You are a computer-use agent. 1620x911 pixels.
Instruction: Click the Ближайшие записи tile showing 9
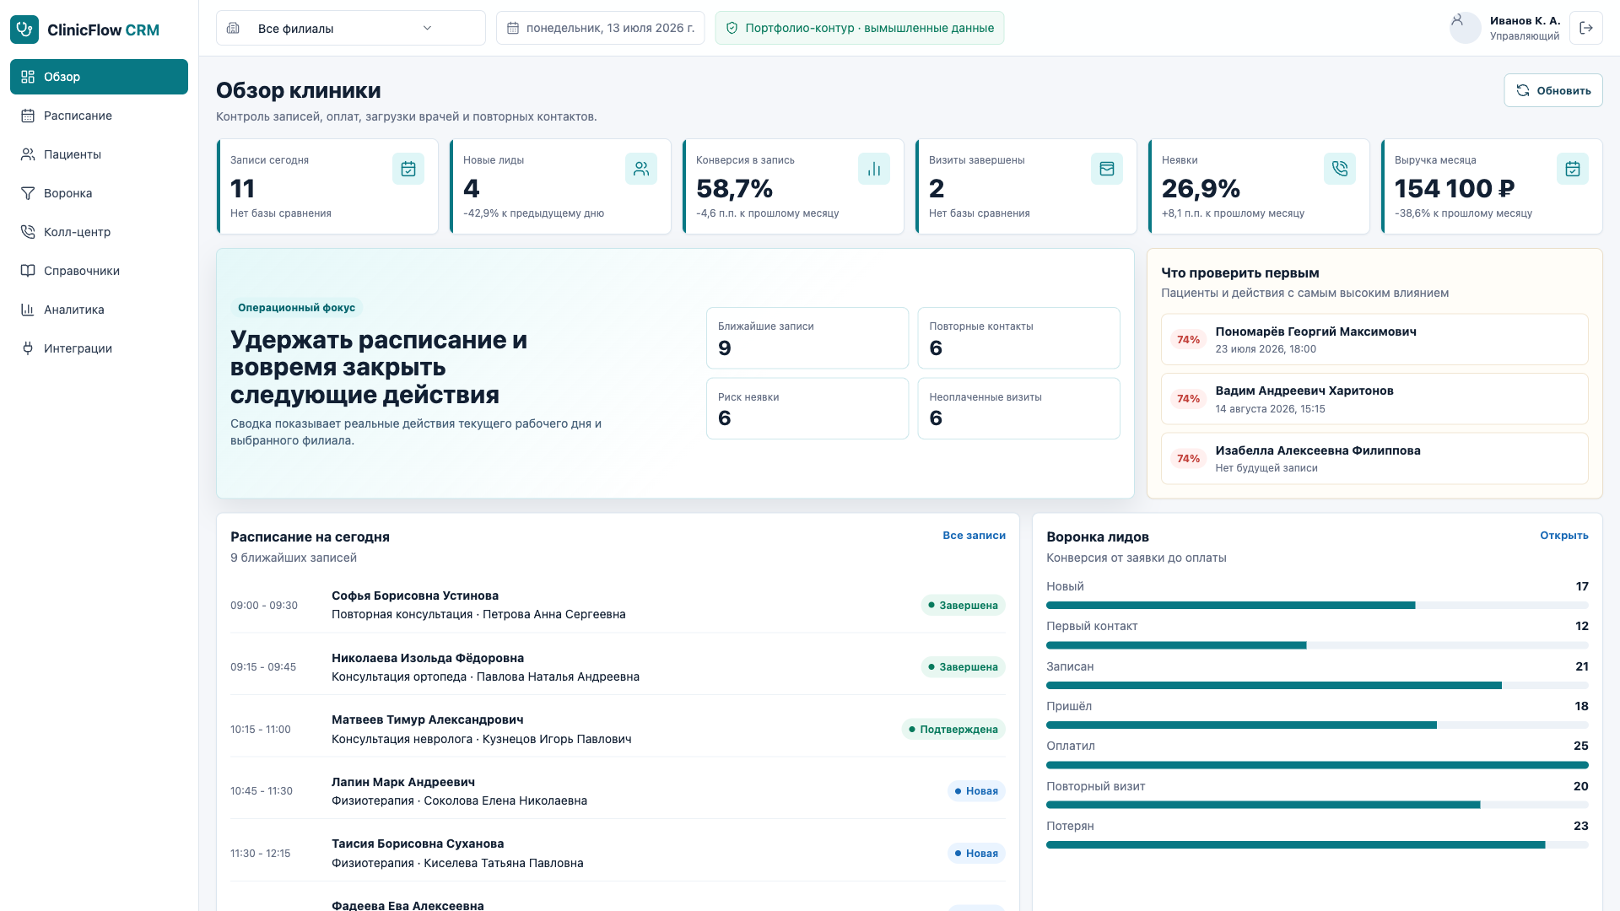pyautogui.click(x=807, y=338)
